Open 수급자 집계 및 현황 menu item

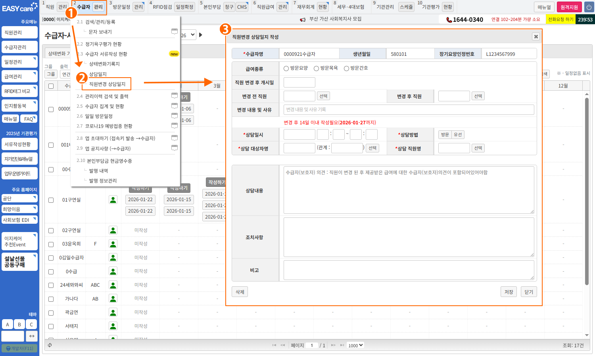point(104,106)
